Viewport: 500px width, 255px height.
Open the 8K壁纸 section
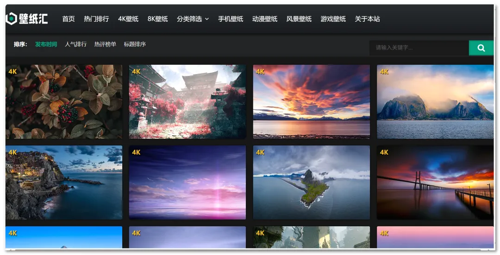tap(157, 19)
